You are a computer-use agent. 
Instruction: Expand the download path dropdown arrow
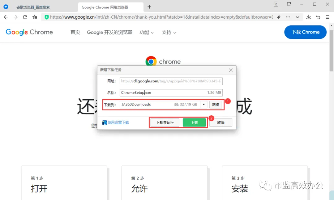(203, 104)
